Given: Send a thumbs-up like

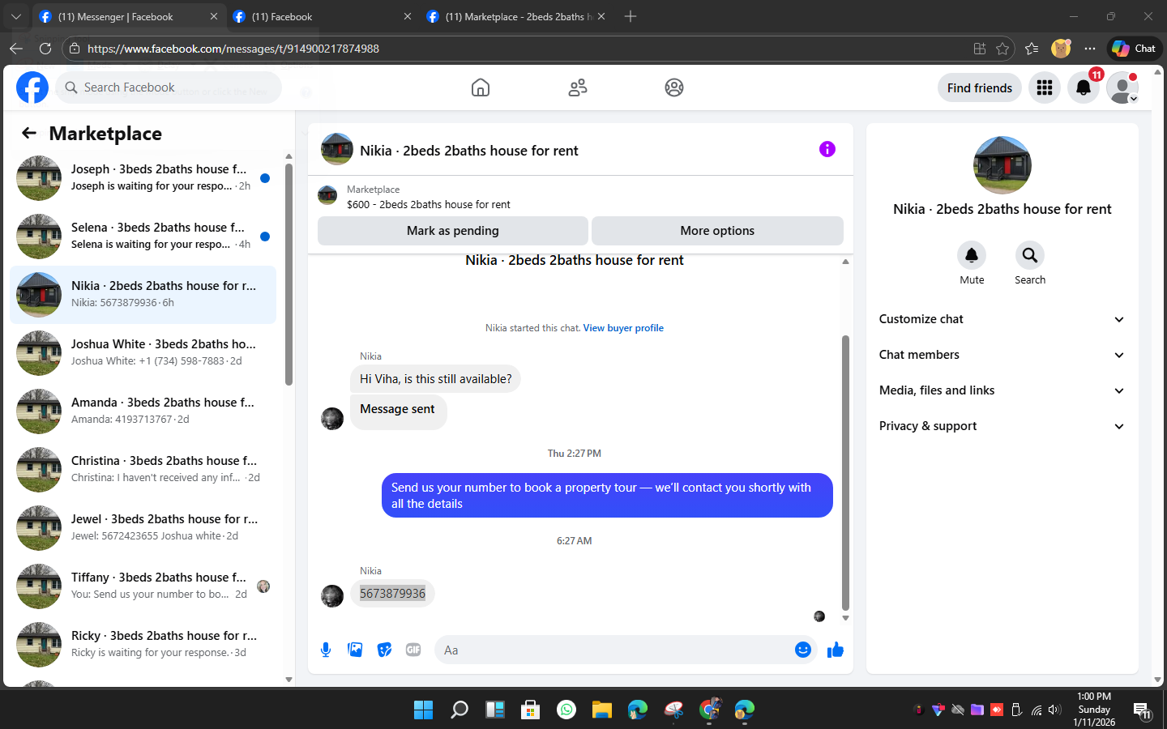Looking at the screenshot, I should point(836,650).
